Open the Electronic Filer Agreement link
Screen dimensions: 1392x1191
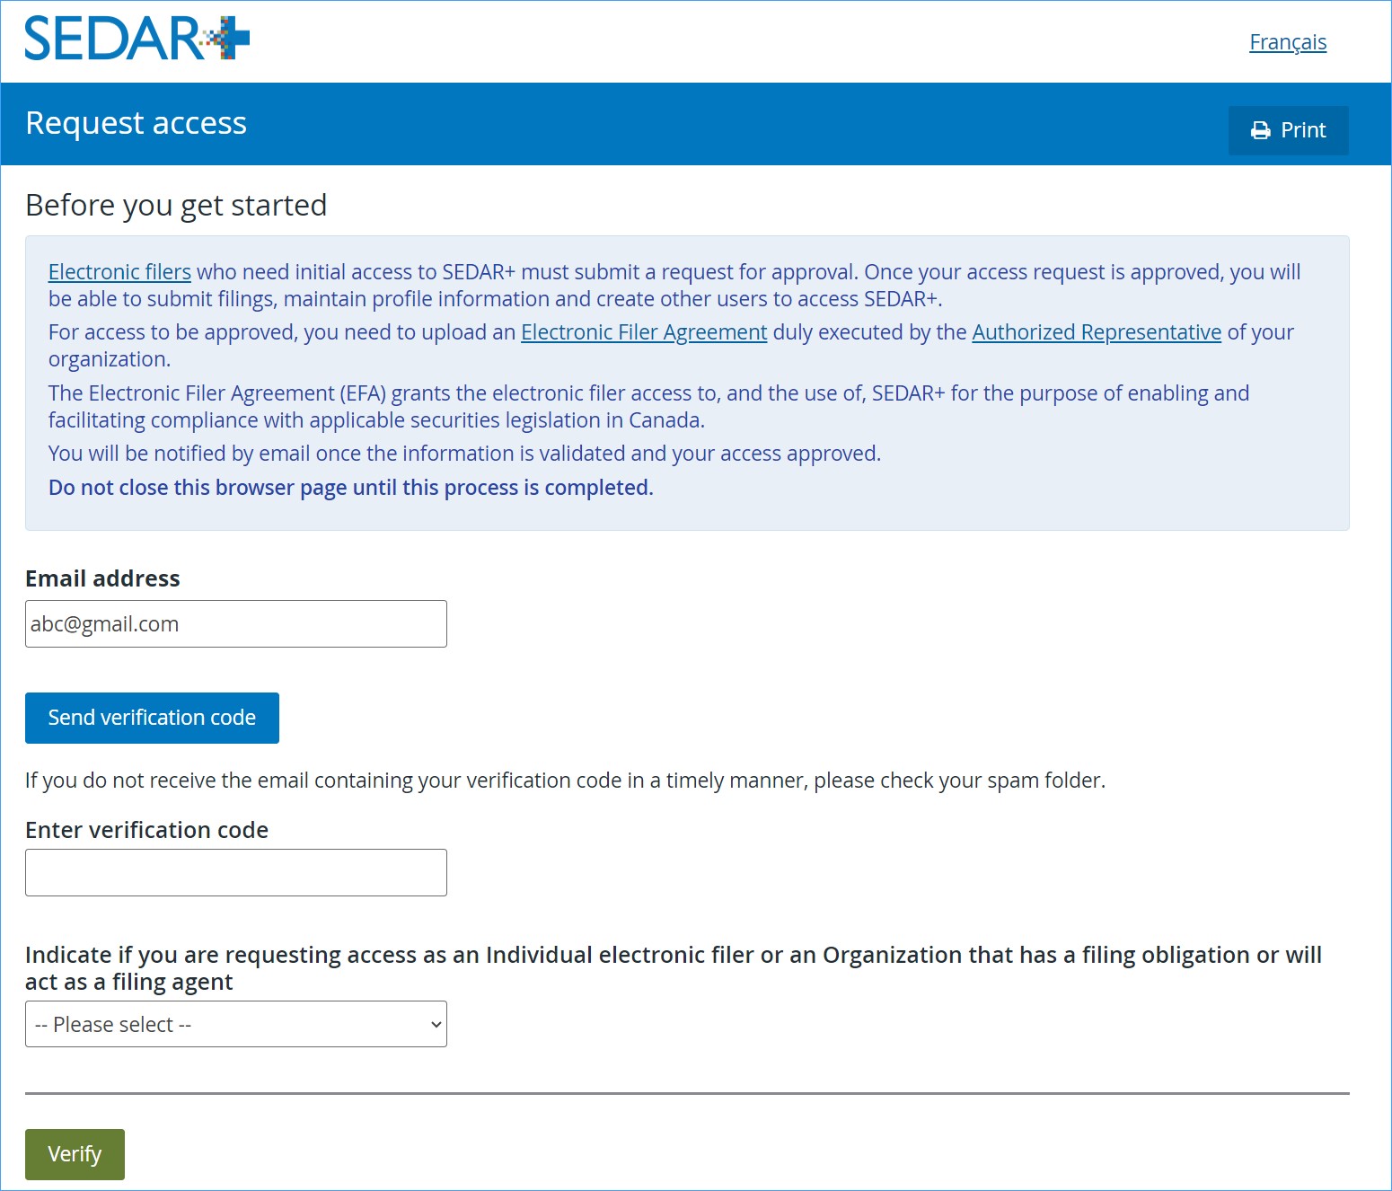(644, 332)
